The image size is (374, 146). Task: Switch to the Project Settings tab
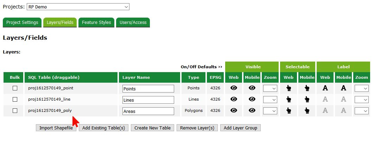(22, 23)
